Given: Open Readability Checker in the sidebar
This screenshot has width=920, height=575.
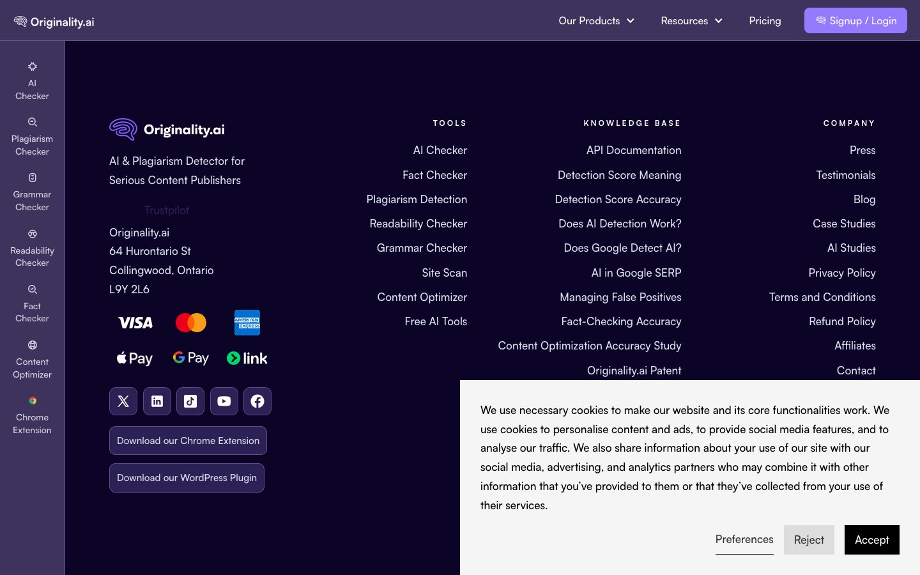Looking at the screenshot, I should click(32, 249).
